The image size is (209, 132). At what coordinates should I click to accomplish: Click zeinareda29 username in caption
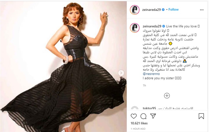click(x=152, y=26)
